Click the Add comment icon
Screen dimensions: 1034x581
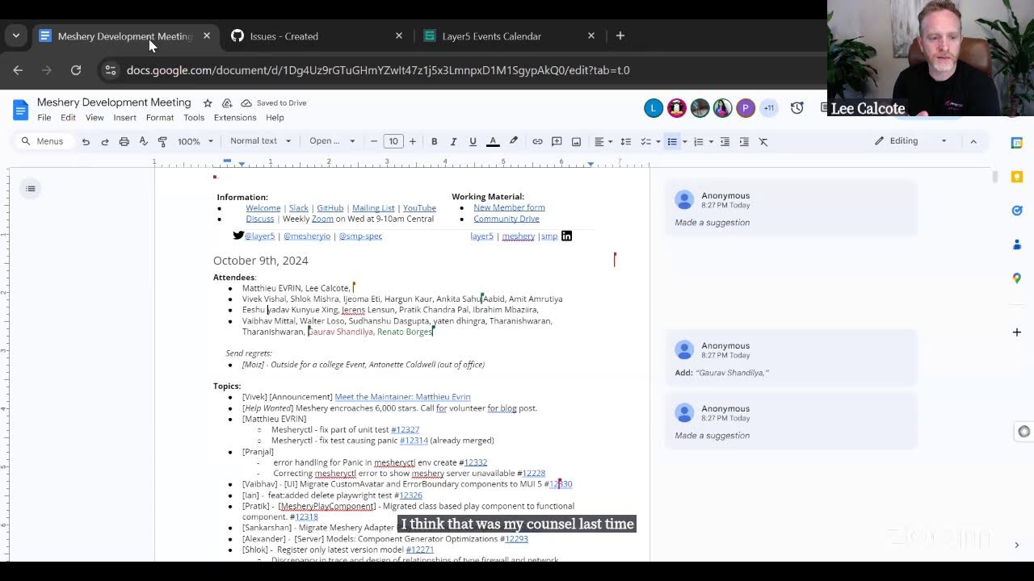tap(557, 141)
